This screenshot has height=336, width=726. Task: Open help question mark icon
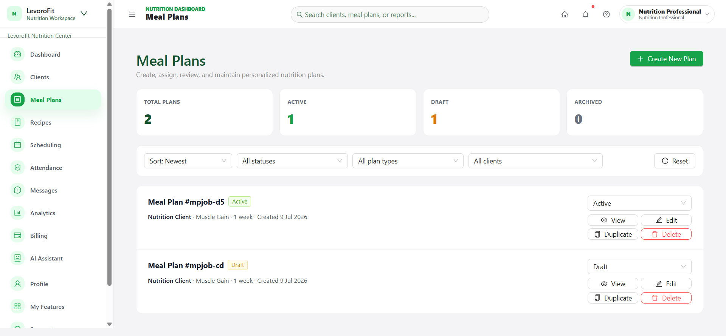(606, 14)
